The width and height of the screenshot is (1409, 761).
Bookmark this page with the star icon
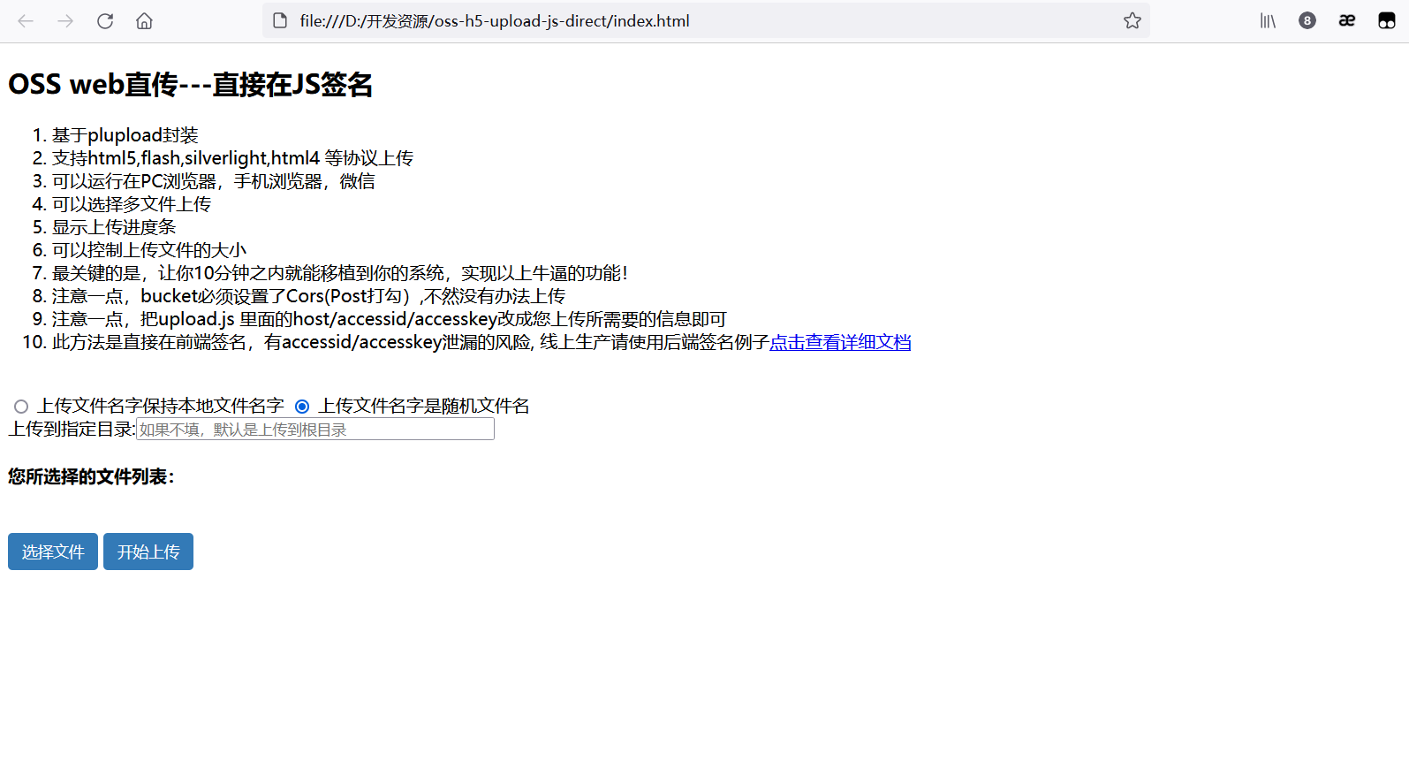[x=1133, y=21]
